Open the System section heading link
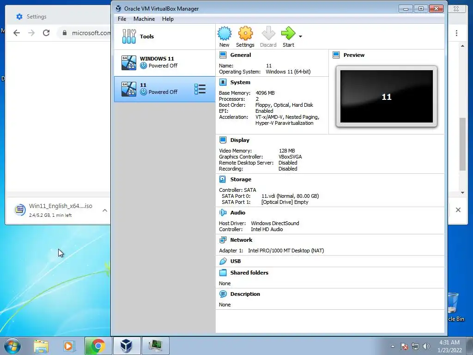Viewport: 473px width, 355px height. (240, 82)
